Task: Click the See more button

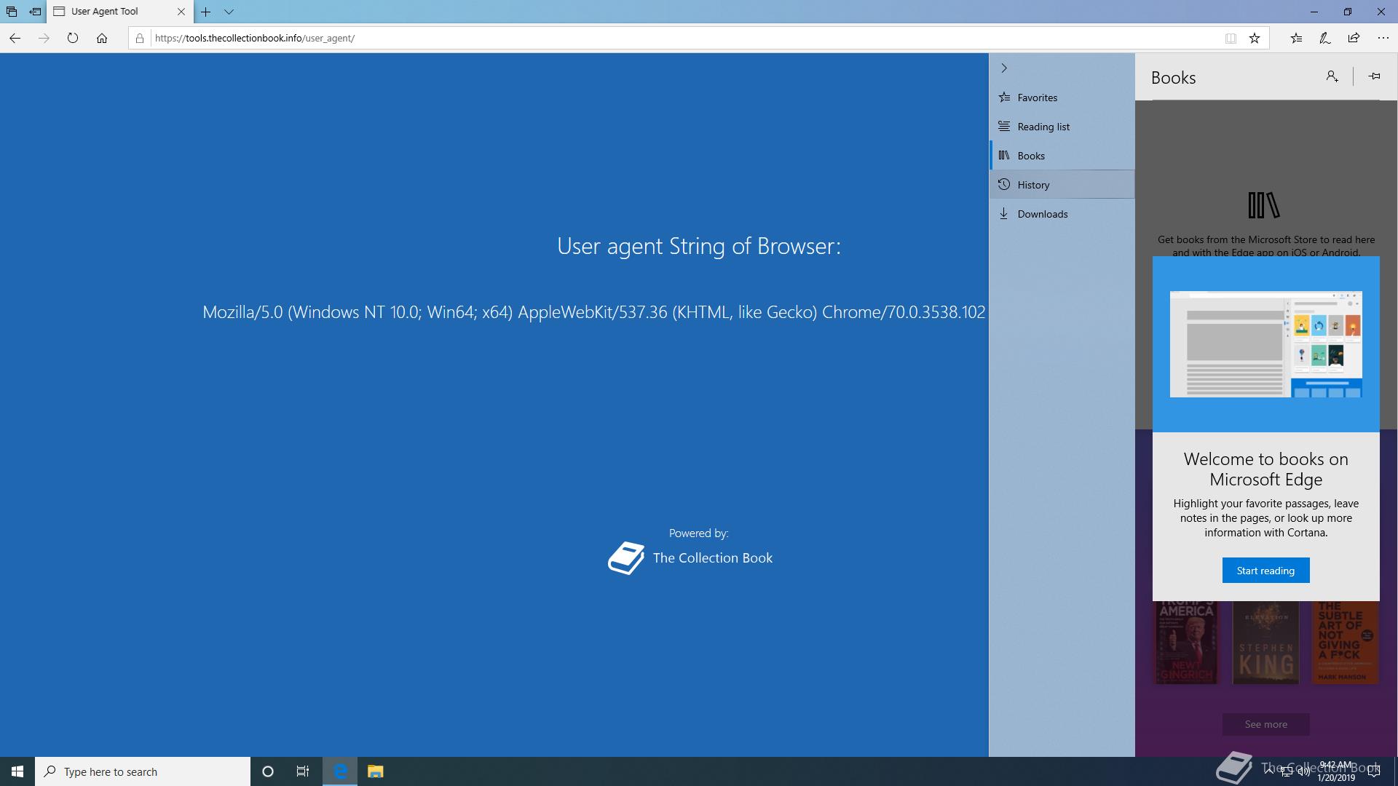Action: 1265,724
